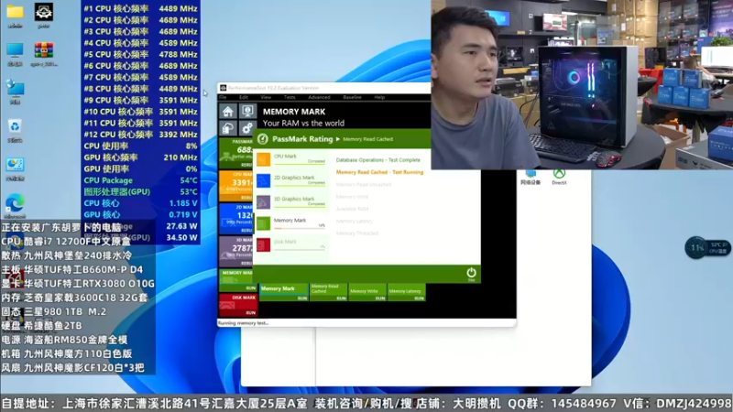Run the green Memory Mark sidebar tile
This screenshot has width=733, height=412.
pyautogui.click(x=250, y=288)
